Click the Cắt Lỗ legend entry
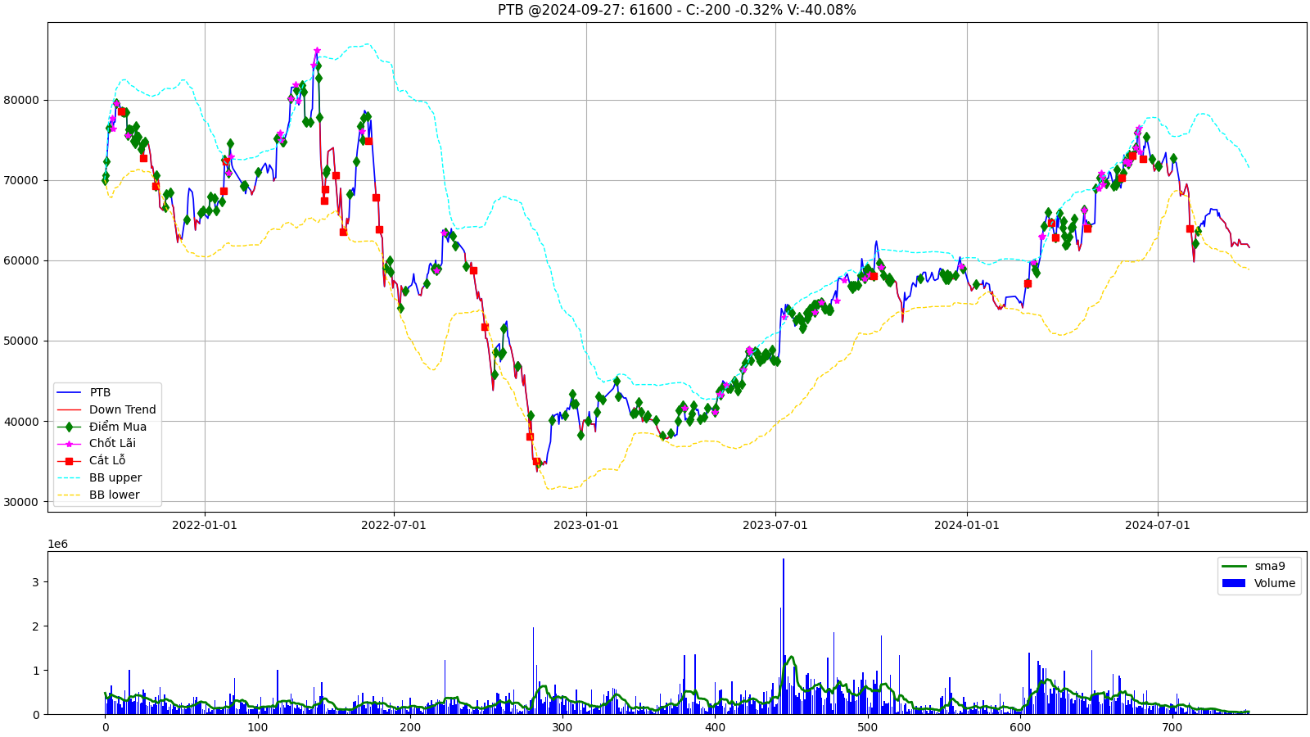 (92, 460)
